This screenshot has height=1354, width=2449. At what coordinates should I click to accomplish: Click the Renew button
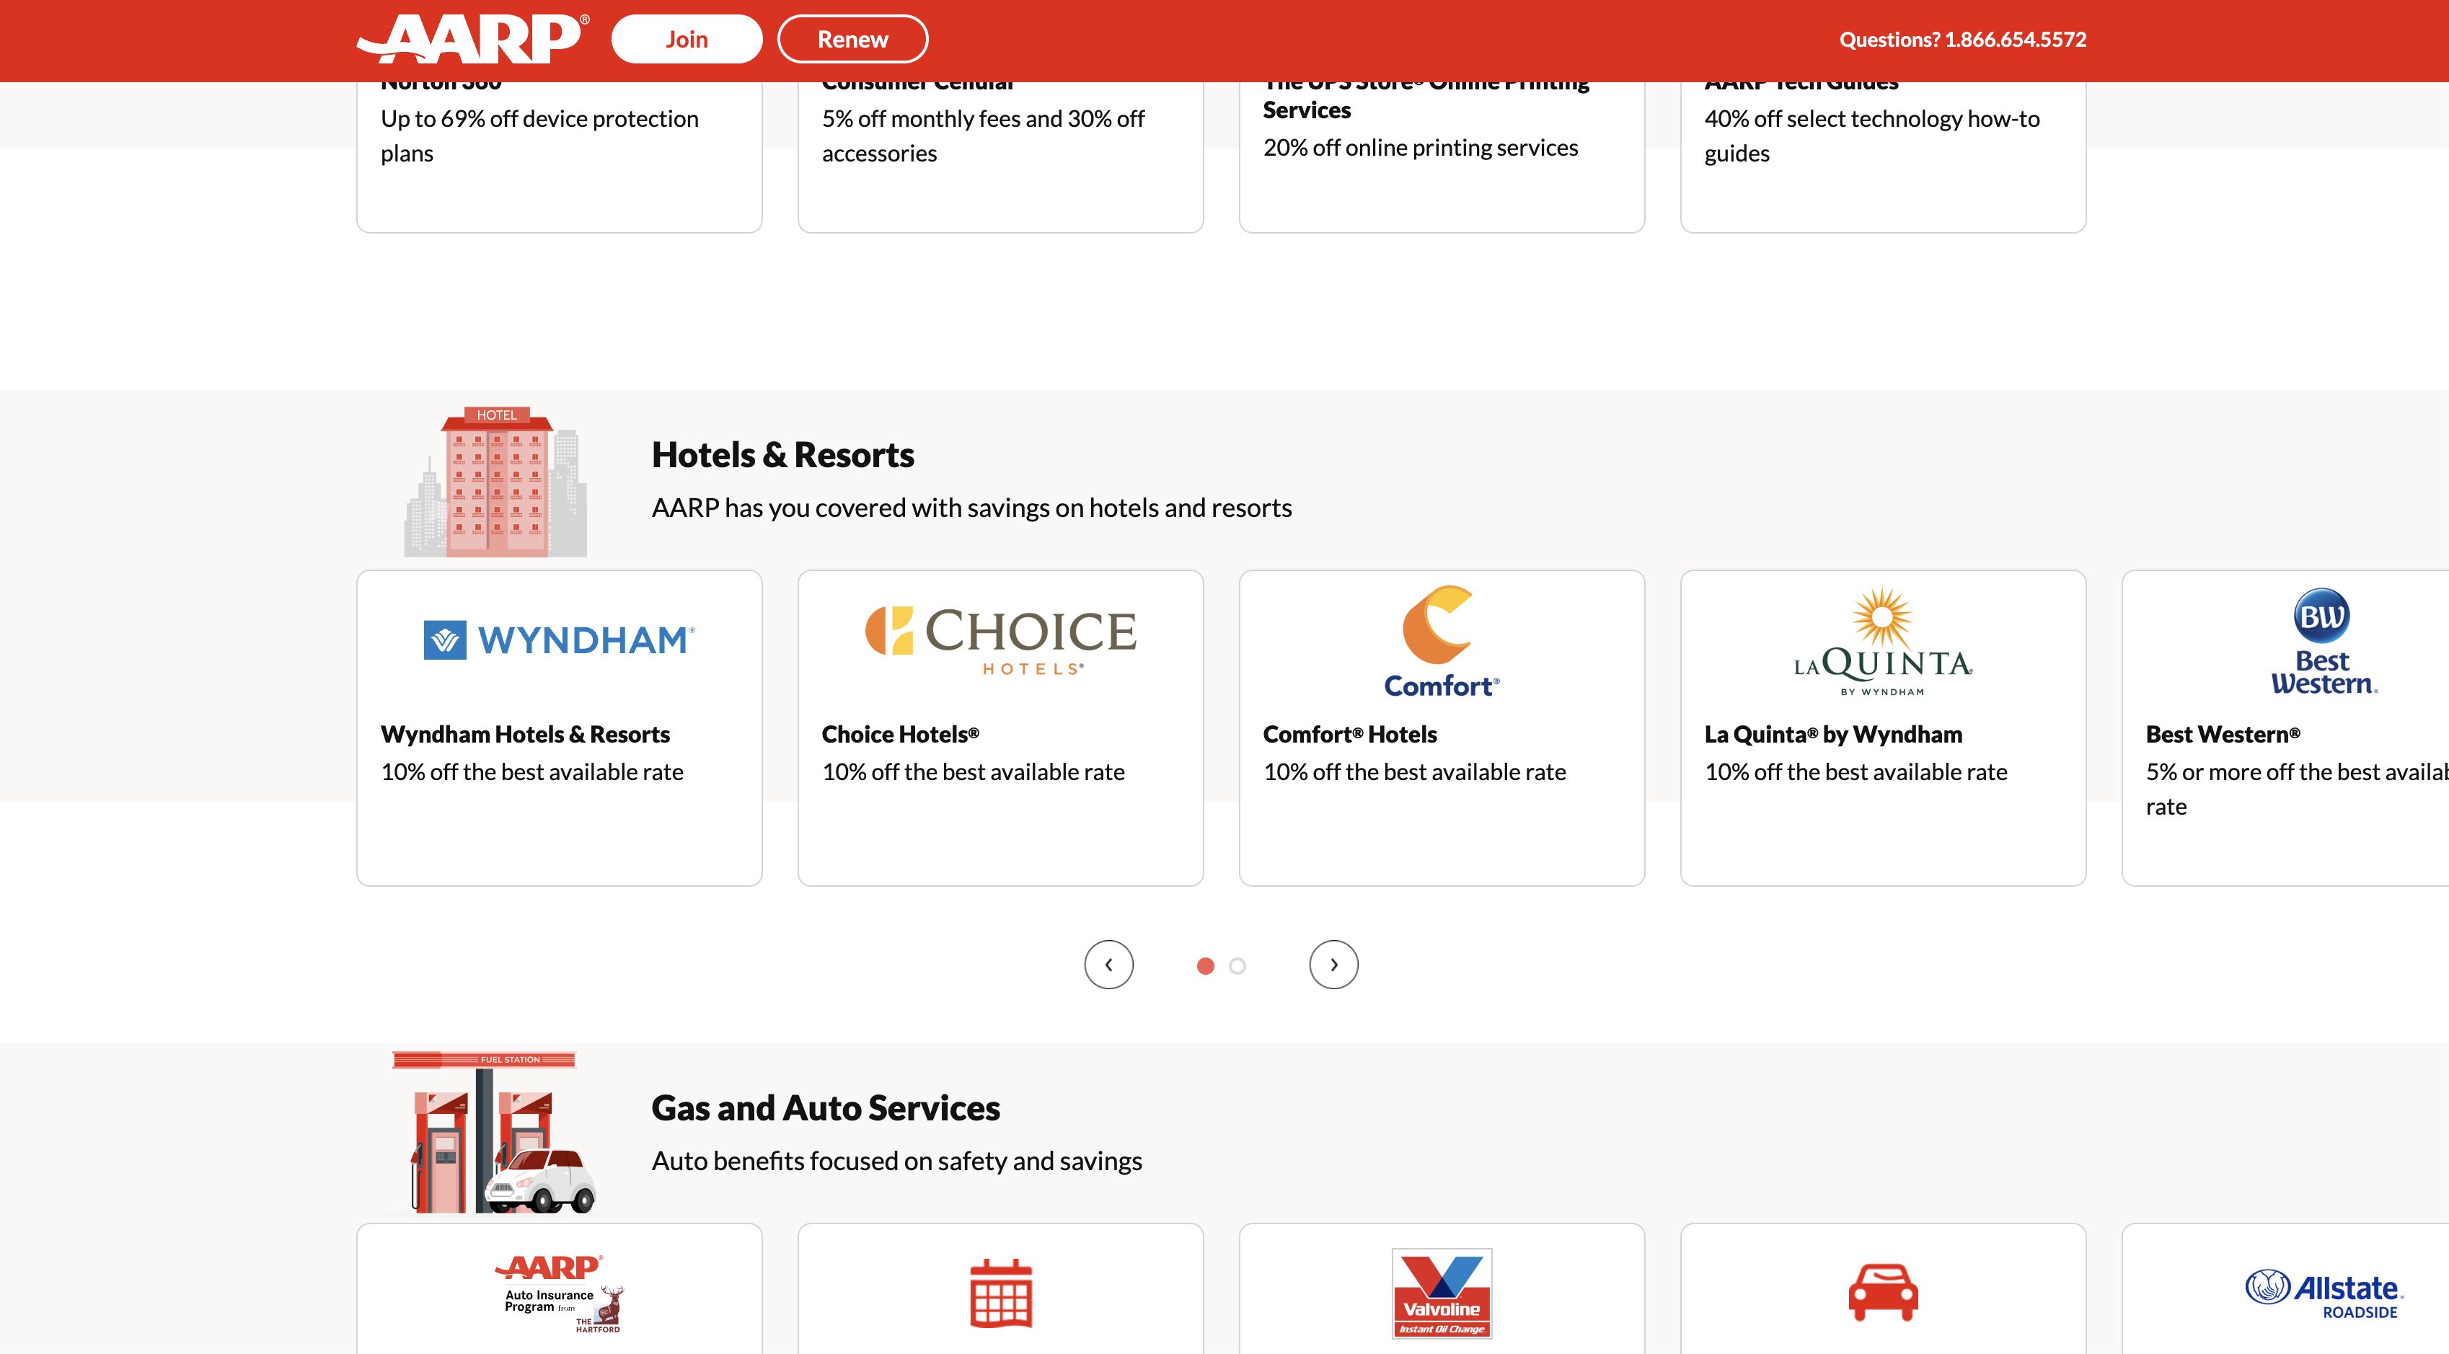[852, 39]
